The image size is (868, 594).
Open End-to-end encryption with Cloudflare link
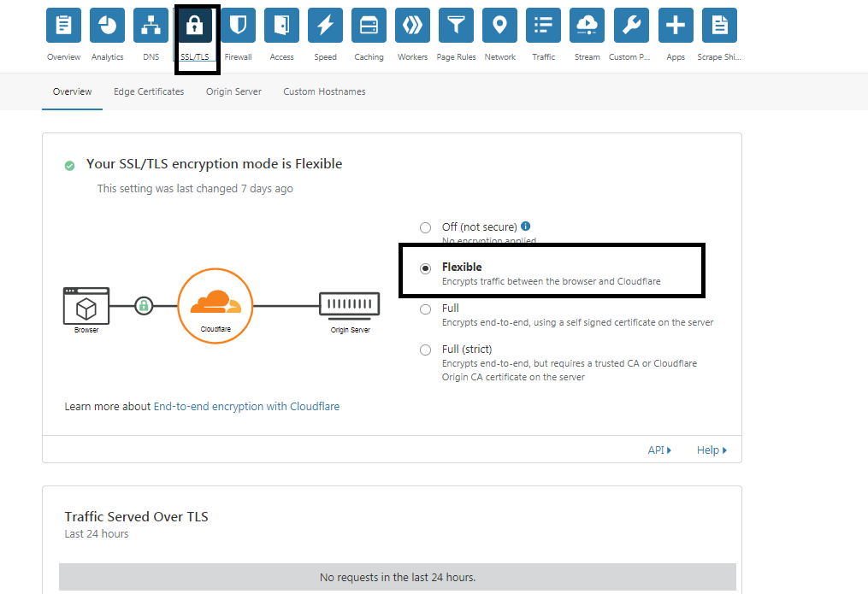(246, 407)
